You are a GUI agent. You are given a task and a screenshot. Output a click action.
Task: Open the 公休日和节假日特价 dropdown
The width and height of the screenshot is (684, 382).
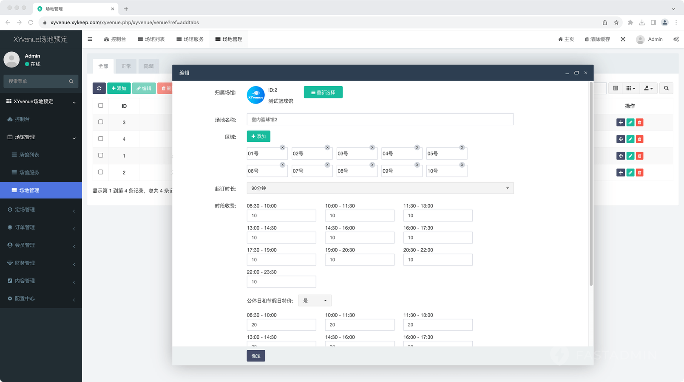click(x=315, y=301)
